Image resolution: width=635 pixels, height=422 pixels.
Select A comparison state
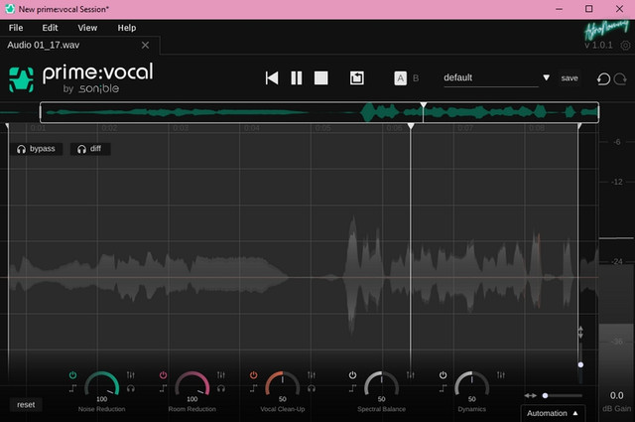pos(400,77)
